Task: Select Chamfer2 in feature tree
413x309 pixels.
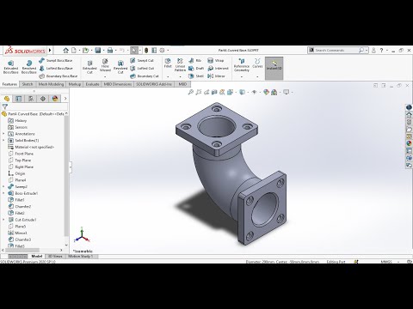Action: click(x=19, y=207)
